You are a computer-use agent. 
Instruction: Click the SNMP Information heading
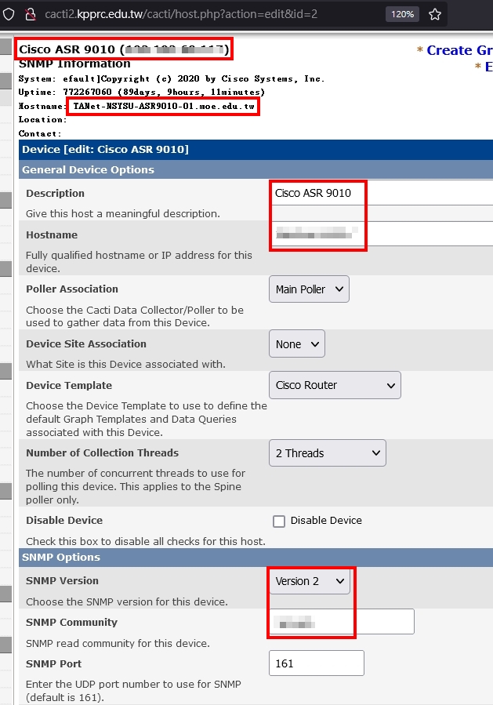click(x=74, y=64)
